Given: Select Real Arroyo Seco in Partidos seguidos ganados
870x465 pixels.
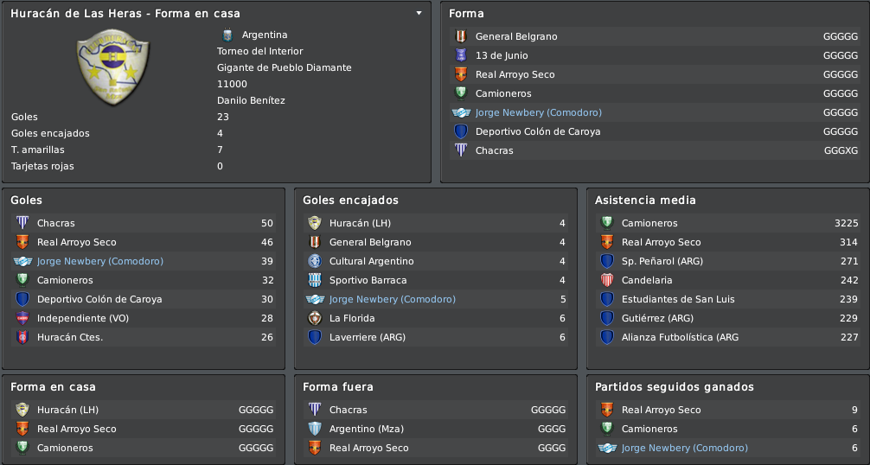Looking at the screenshot, I should point(728,410).
